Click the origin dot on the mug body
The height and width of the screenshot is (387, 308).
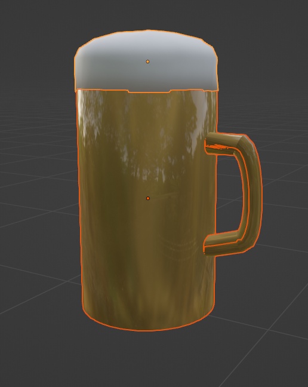[x=148, y=198]
